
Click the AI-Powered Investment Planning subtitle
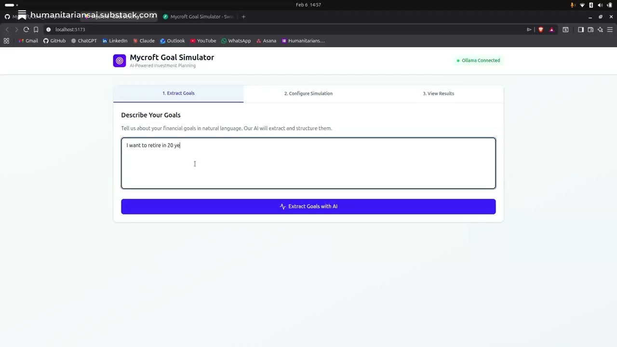point(163,66)
